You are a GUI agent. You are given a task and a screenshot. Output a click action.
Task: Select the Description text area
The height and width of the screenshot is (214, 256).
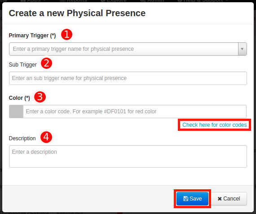click(128, 156)
